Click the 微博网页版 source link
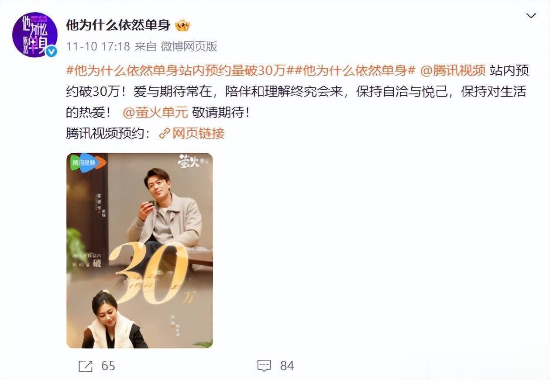The image size is (550, 380). tap(189, 46)
